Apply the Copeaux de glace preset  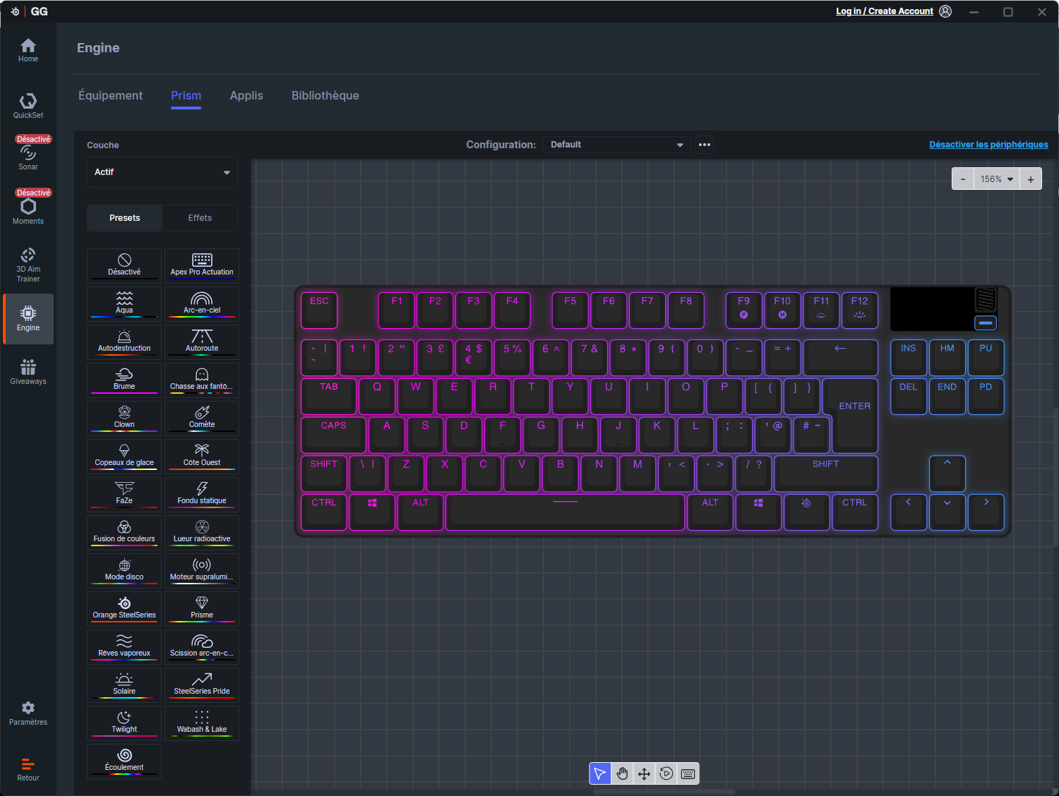click(124, 456)
